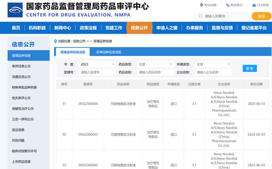The image size is (272, 169).
Task: Open 申请人之窗 in the navigation bar
Action: click(167, 28)
